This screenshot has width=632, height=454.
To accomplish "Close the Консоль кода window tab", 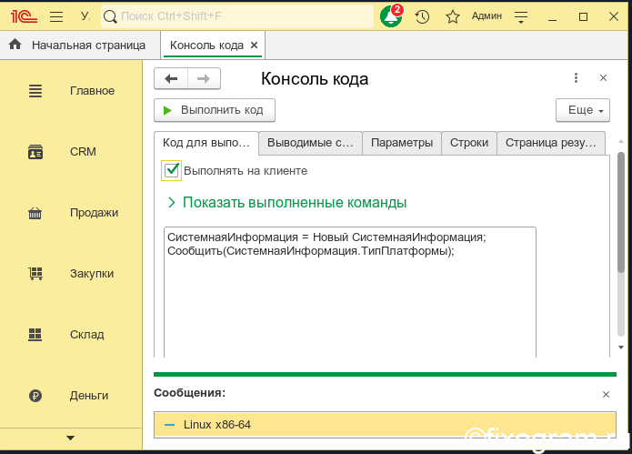I will coord(254,45).
